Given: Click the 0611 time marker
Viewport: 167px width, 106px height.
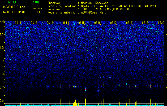Looking at the screenshot, I should [18, 23].
